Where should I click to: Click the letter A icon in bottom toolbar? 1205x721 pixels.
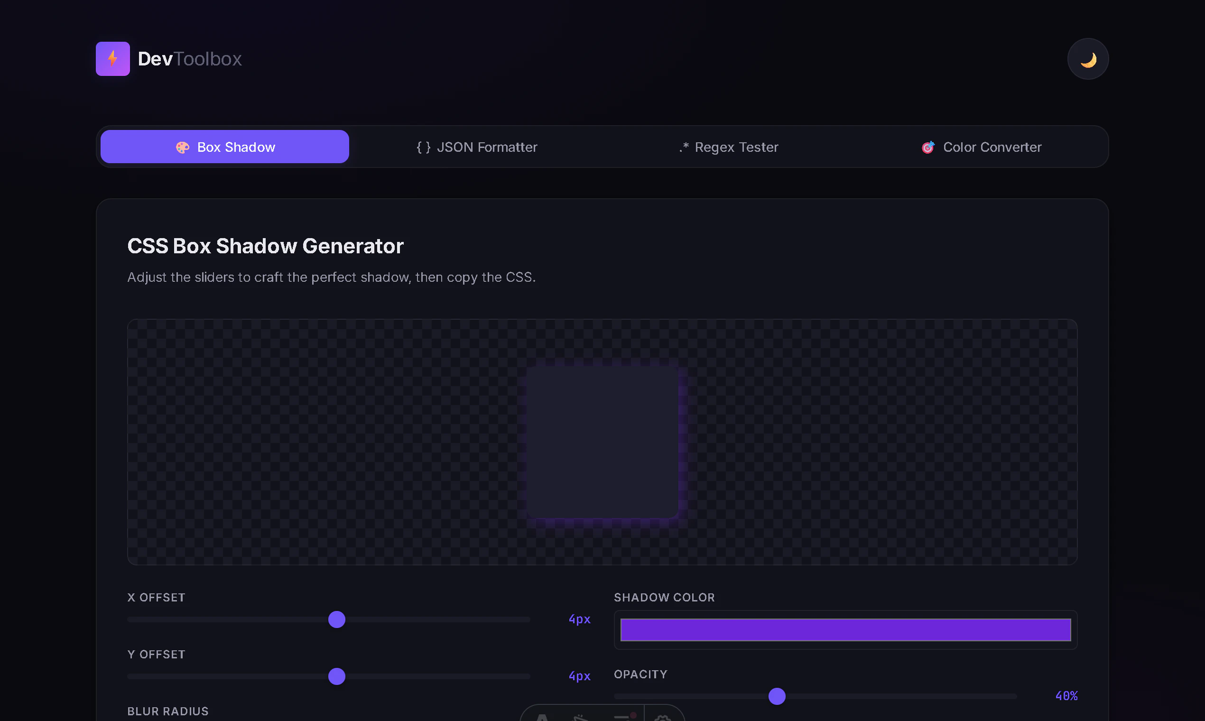coord(542,718)
